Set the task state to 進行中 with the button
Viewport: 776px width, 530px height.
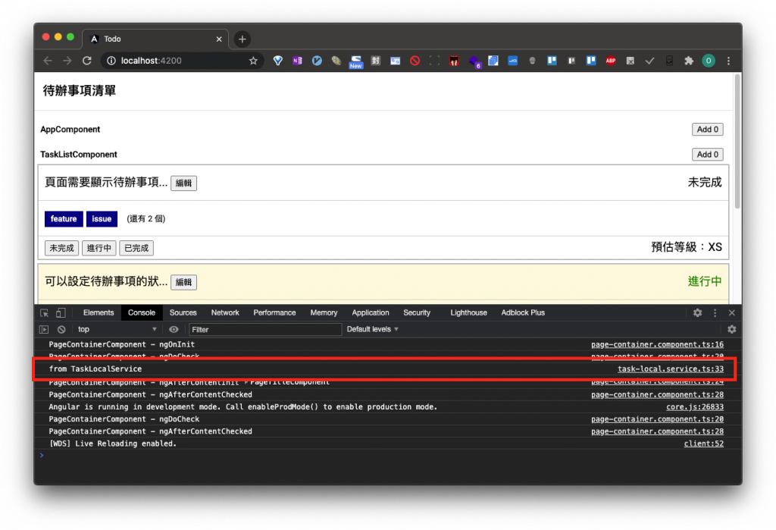[99, 248]
